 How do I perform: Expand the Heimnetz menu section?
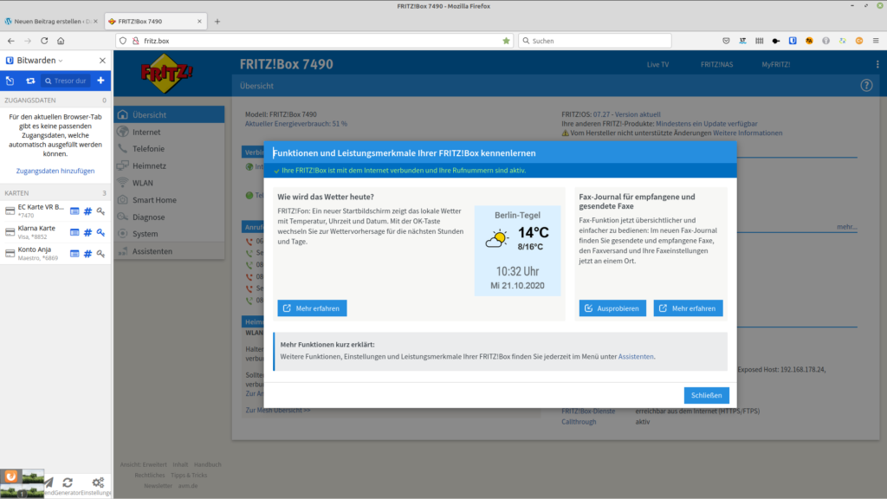point(169,165)
